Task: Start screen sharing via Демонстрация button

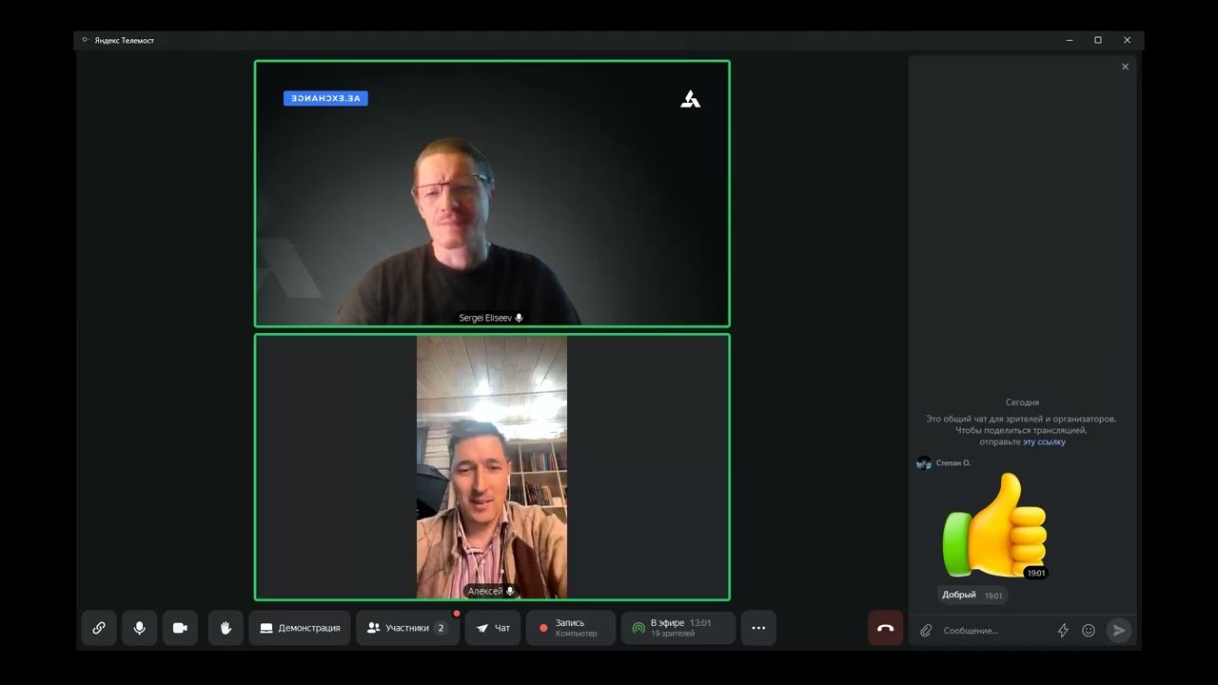Action: click(300, 628)
